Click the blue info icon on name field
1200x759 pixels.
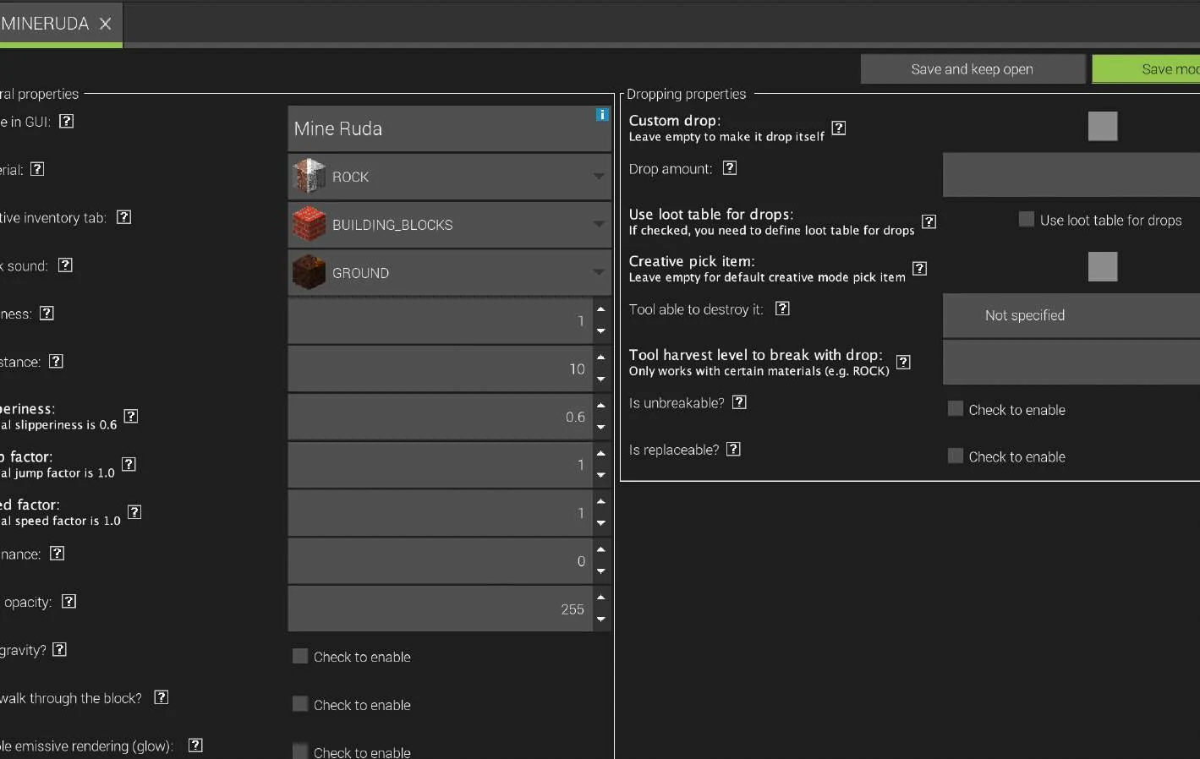pos(602,114)
